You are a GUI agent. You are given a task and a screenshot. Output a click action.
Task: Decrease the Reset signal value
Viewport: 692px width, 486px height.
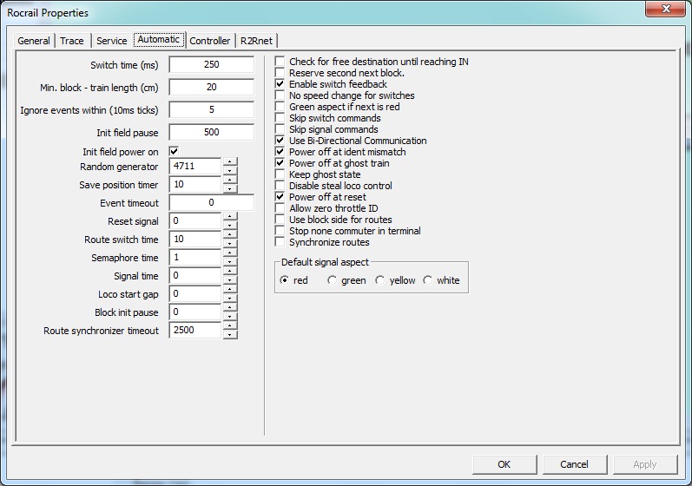pyautogui.click(x=230, y=226)
